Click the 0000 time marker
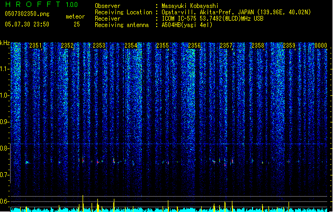 click(x=321, y=46)
